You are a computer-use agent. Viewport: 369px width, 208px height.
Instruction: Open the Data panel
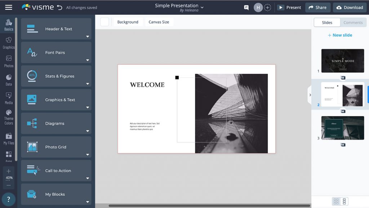tap(8, 80)
